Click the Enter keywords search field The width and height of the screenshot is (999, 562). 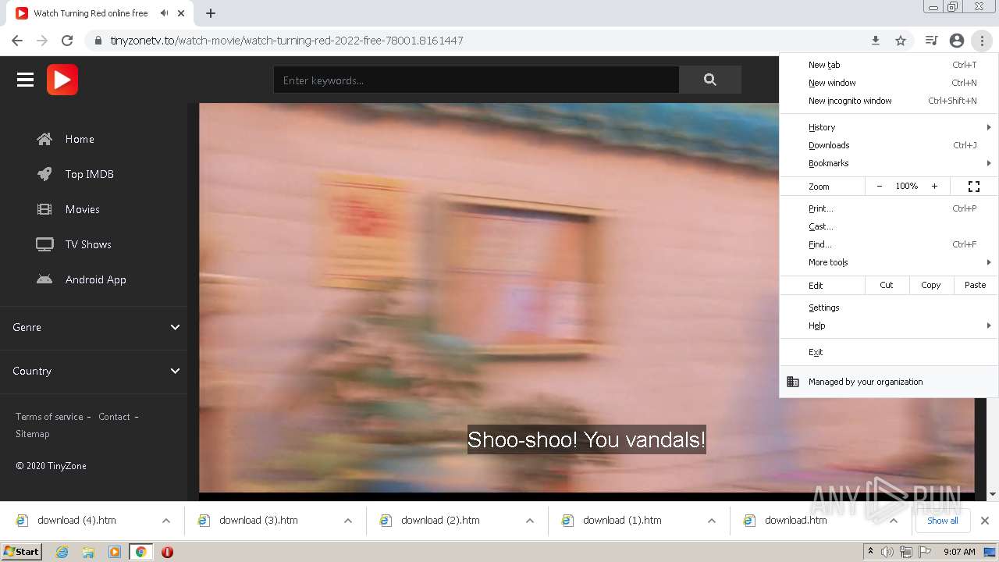click(x=476, y=80)
